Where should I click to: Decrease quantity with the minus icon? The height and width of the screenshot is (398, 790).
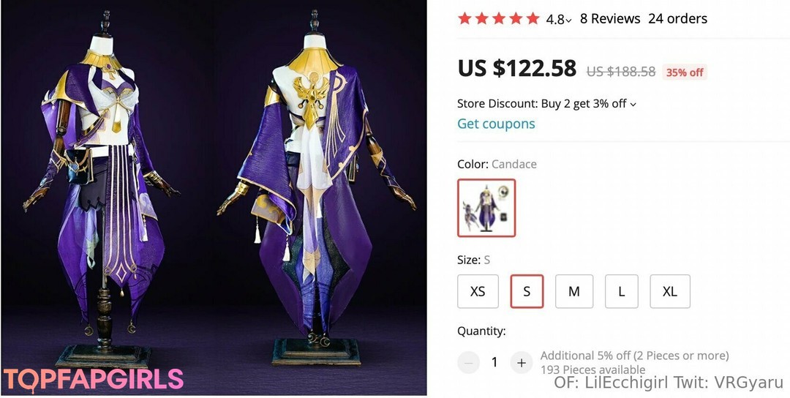[x=469, y=362]
